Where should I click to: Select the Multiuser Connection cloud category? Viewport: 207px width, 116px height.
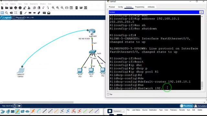27,111
